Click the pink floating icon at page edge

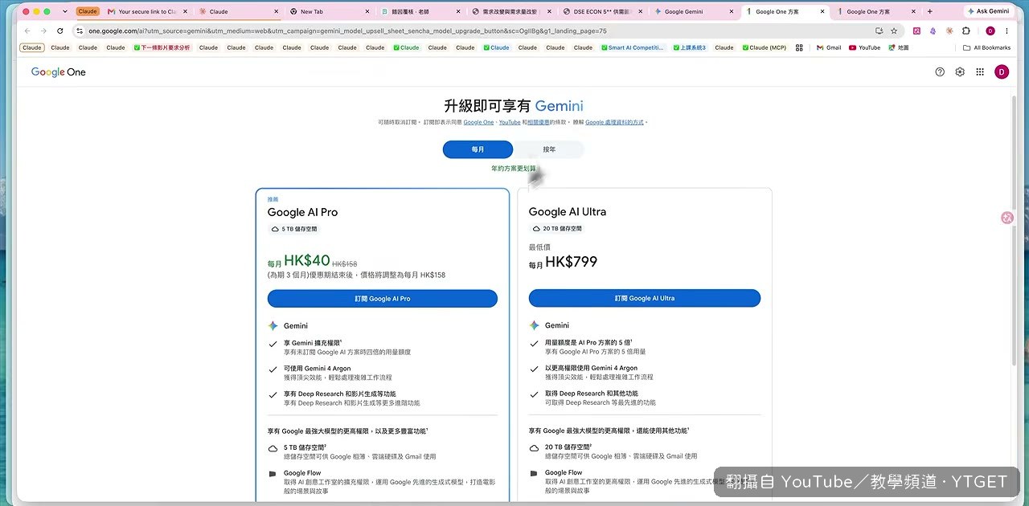coord(1007,218)
